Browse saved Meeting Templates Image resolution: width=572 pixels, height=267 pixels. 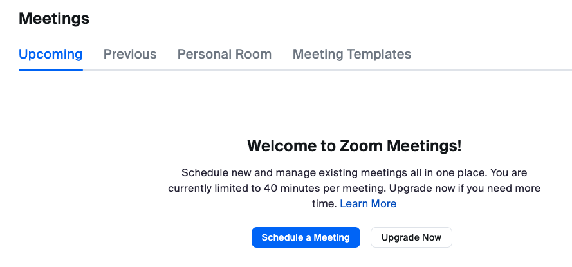point(351,54)
